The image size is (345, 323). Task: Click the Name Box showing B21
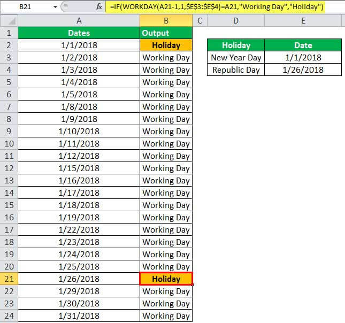coord(25,6)
